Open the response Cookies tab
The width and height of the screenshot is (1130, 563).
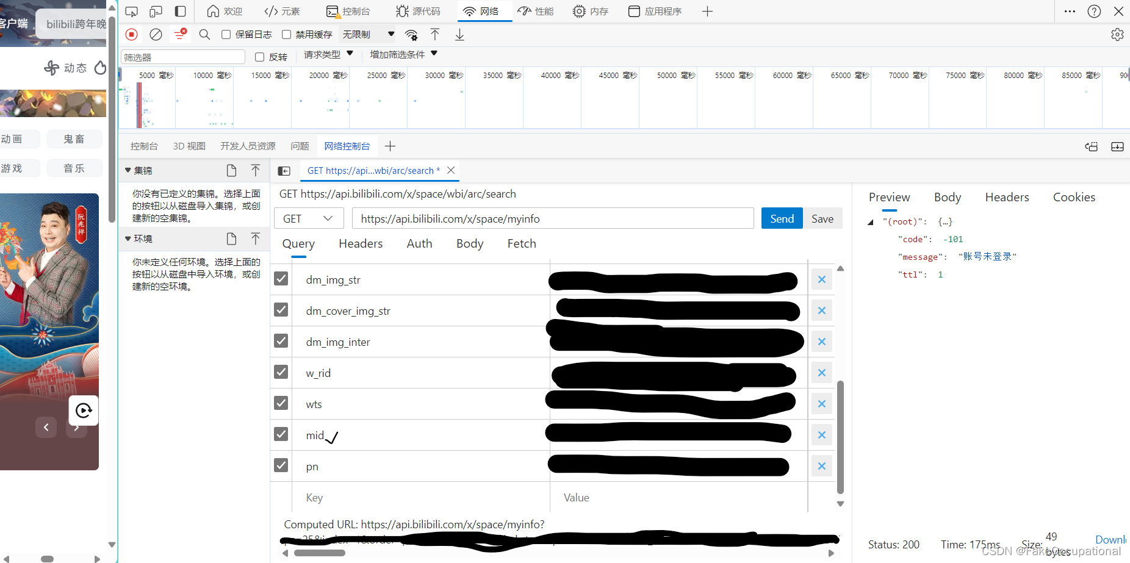tap(1074, 197)
